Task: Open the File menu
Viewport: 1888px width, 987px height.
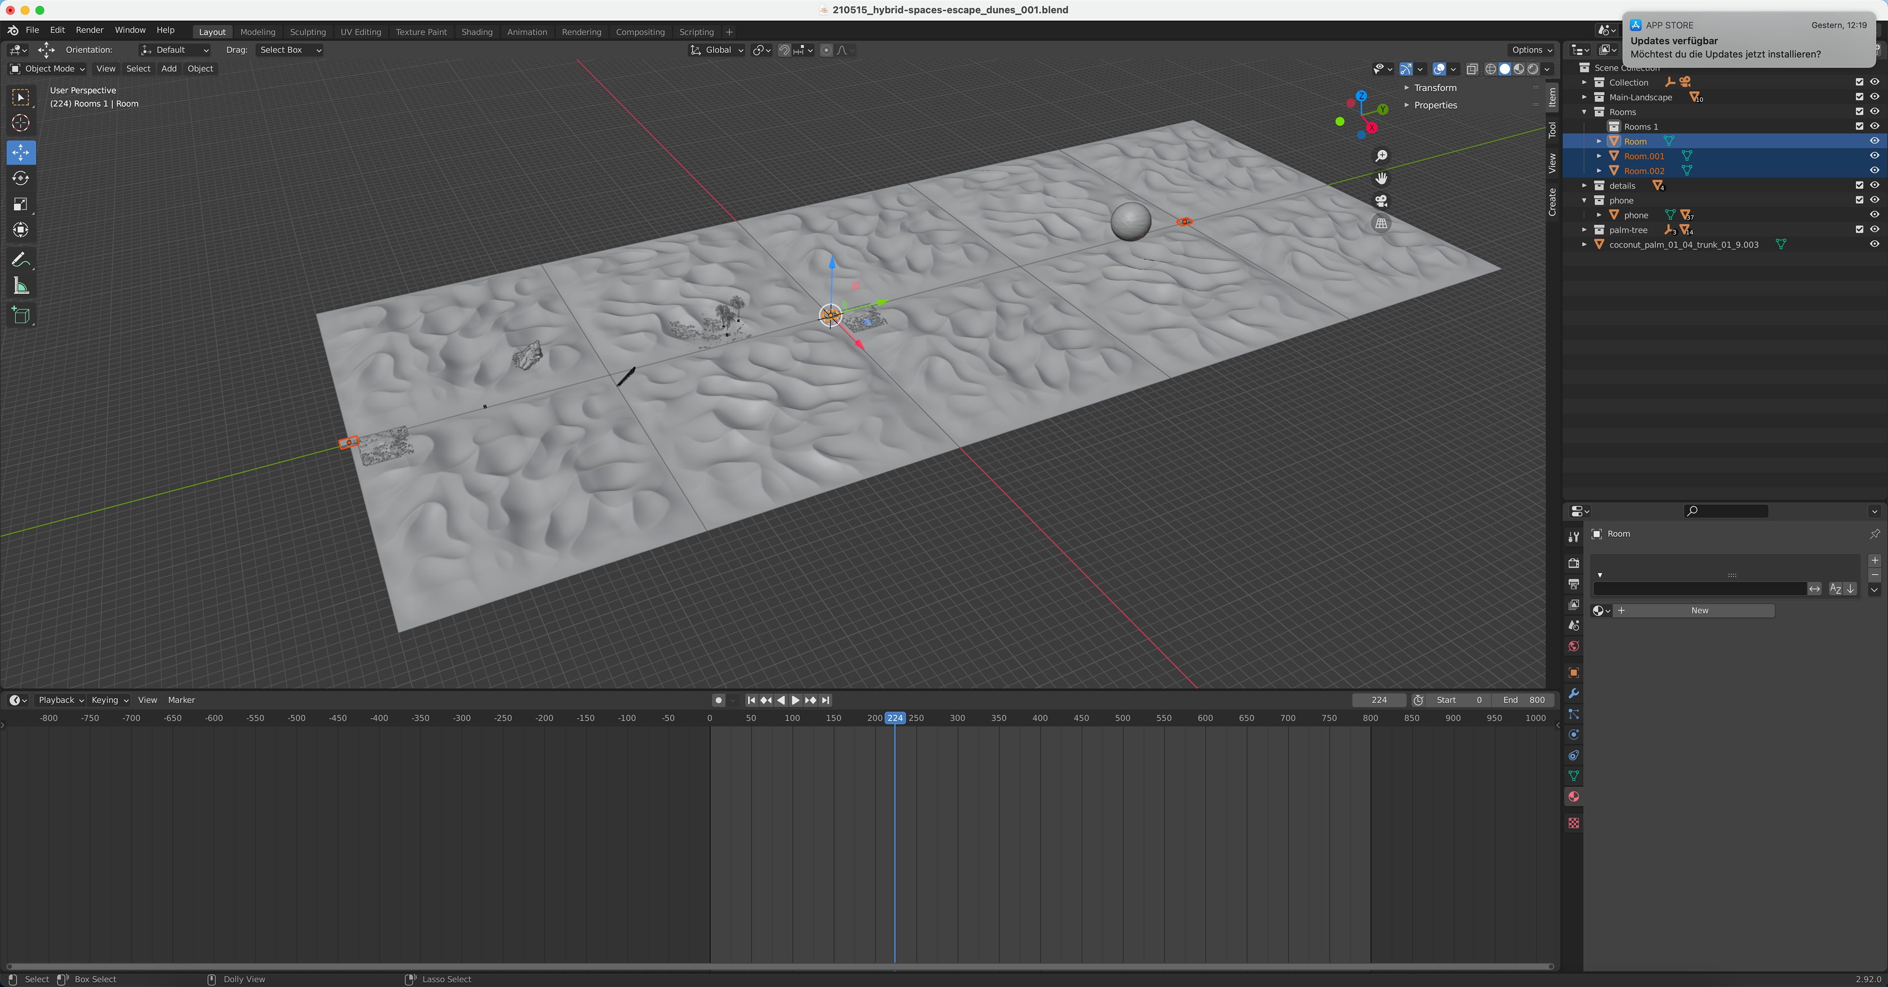Action: point(32,30)
